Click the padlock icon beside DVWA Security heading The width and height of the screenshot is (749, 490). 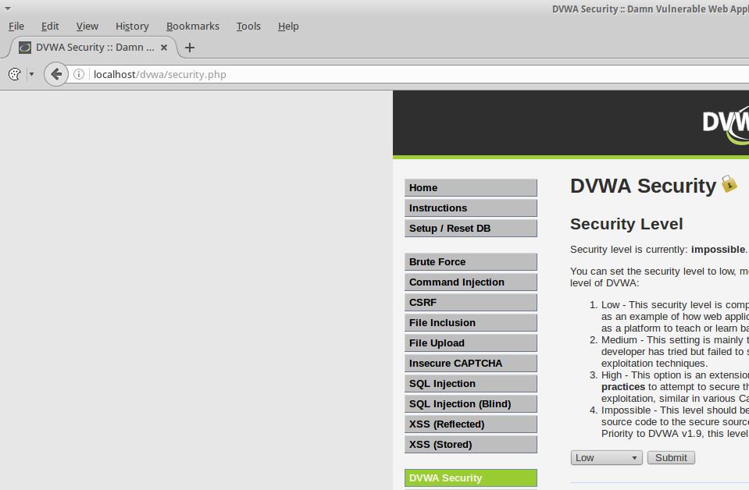[x=729, y=184]
